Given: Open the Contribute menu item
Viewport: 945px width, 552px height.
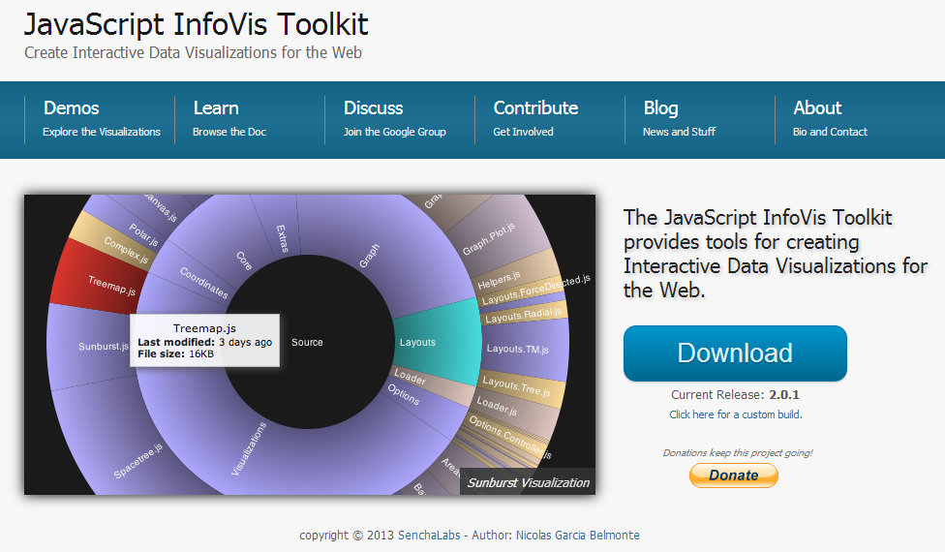Looking at the screenshot, I should (535, 107).
